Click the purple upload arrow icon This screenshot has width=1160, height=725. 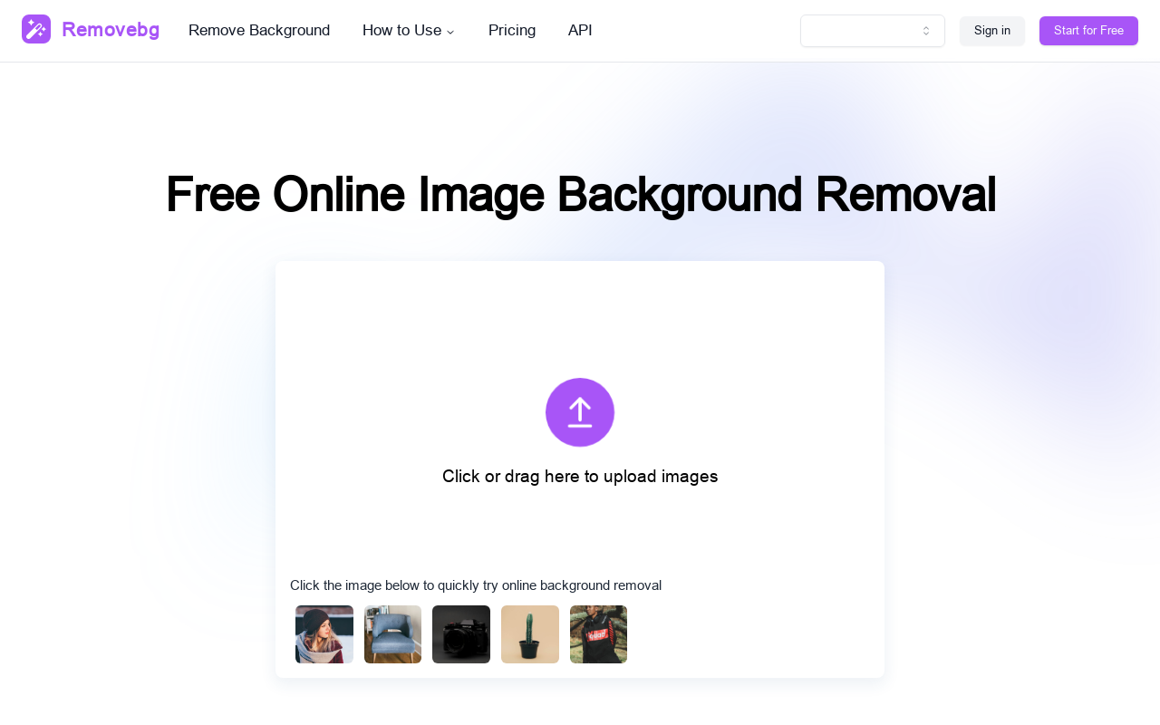pos(580,412)
